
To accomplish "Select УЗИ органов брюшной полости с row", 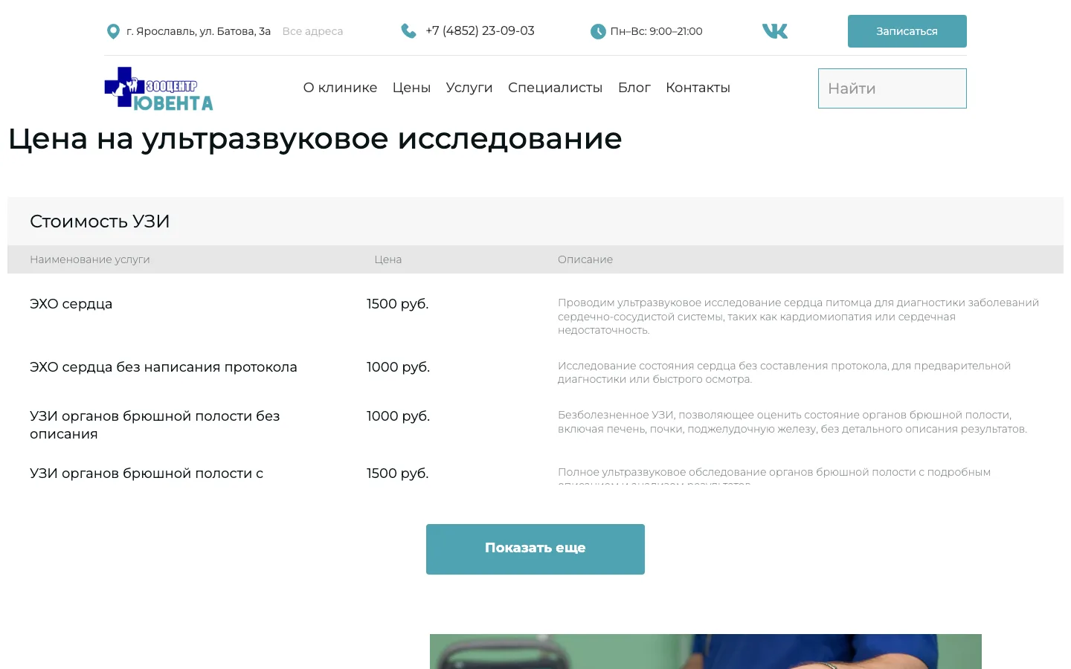I will (x=147, y=474).
